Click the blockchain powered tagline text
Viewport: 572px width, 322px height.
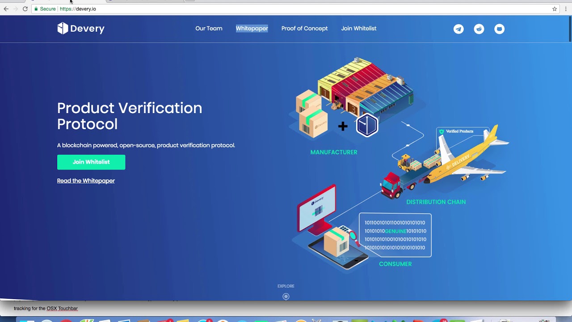pos(146,145)
